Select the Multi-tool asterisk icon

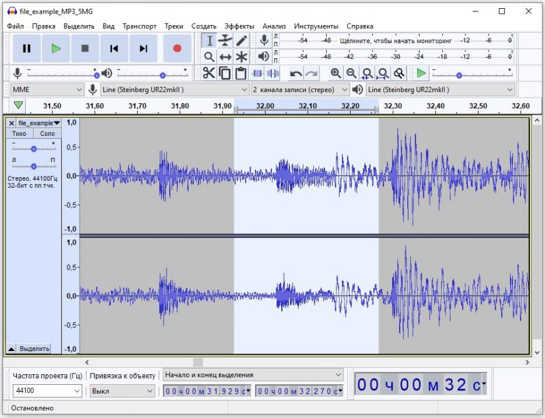[241, 57]
